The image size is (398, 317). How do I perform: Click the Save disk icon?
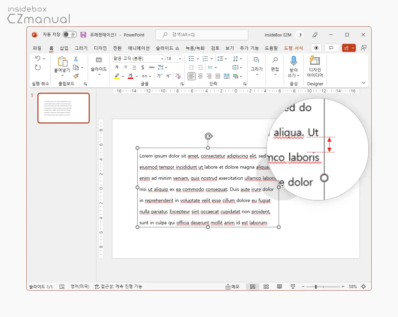[x=83, y=35]
